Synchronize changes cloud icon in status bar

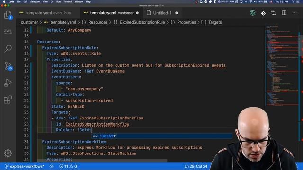(52, 166)
